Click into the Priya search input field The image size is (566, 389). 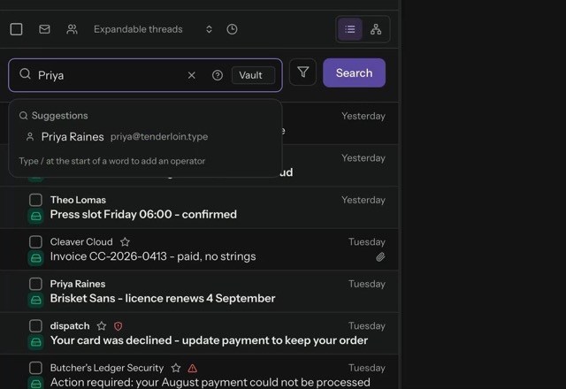click(110, 75)
